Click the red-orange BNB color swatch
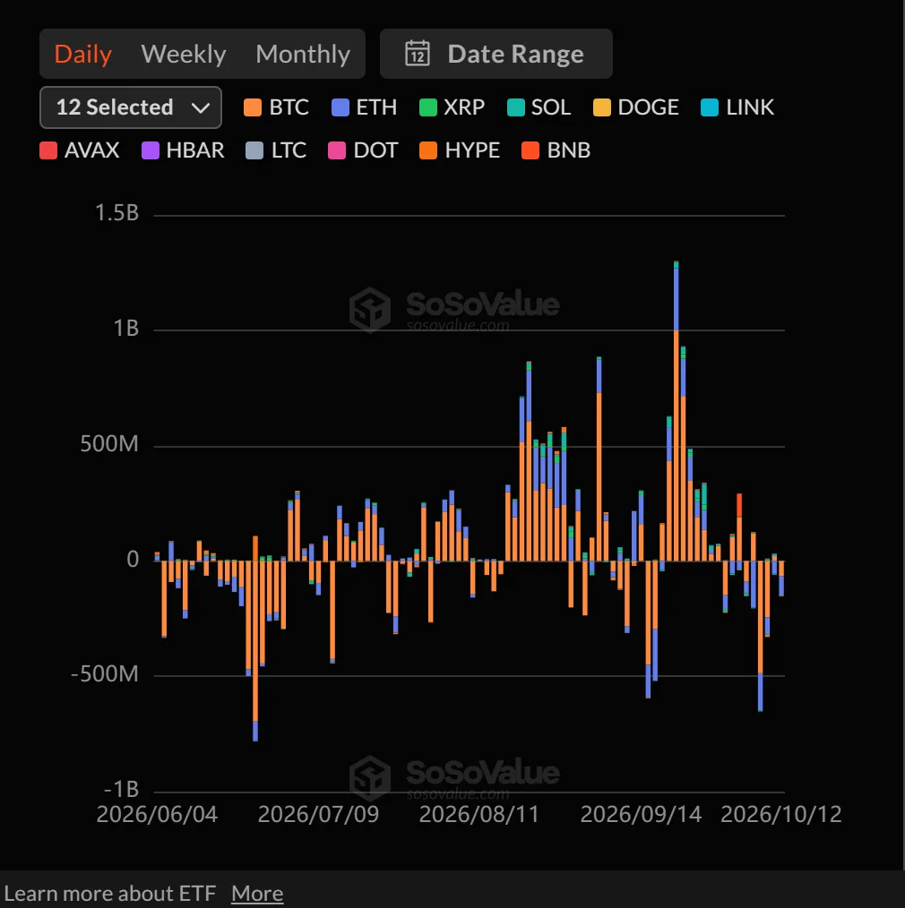The width and height of the screenshot is (905, 908). (x=530, y=150)
